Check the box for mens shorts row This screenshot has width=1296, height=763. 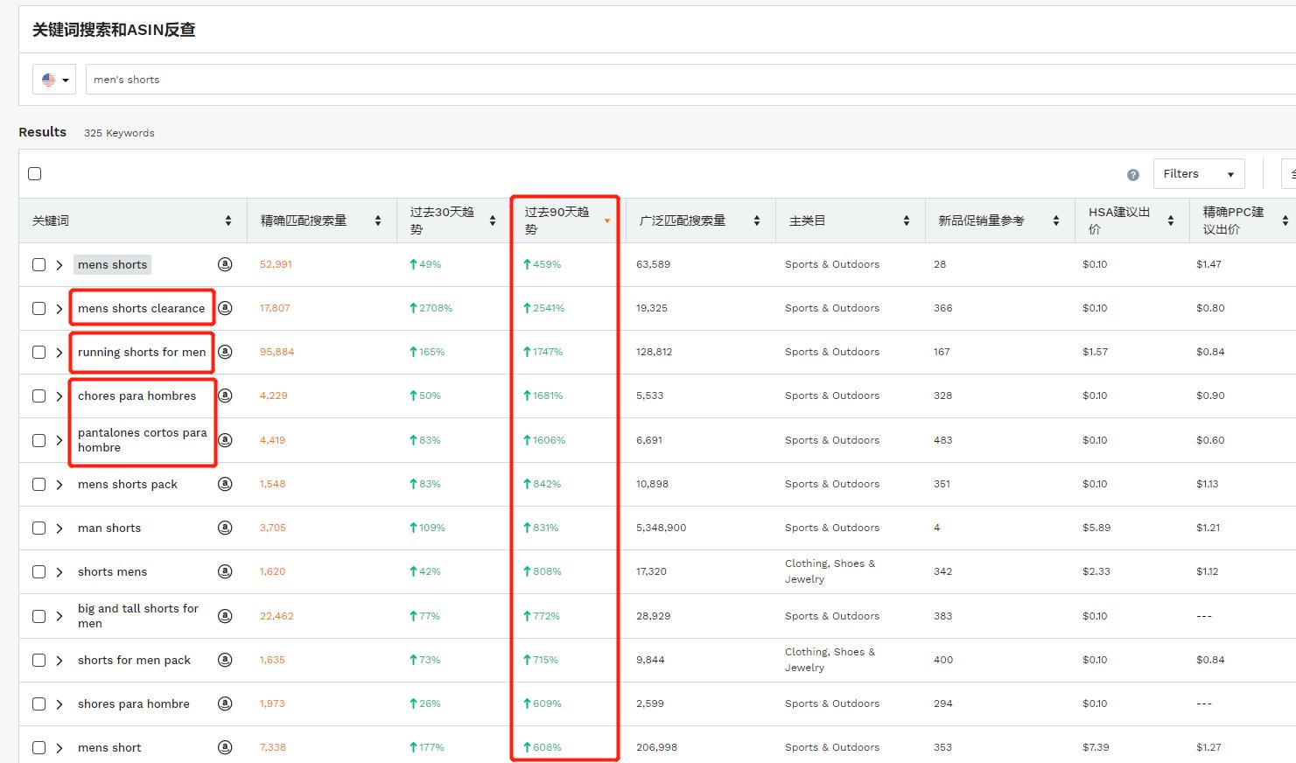tap(39, 264)
